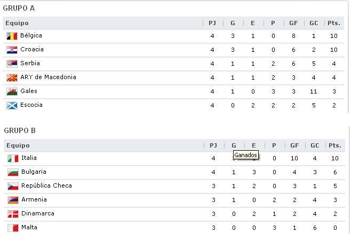The width and height of the screenshot is (351, 248).
Task: Click the Pts. column header in Grupo A
Action: click(x=334, y=23)
